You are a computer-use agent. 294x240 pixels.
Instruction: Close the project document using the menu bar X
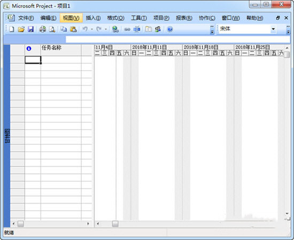pos(286,18)
